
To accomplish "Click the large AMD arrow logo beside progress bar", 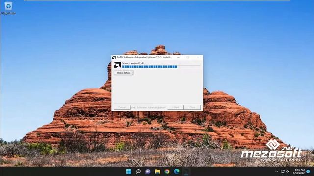I will click(x=117, y=65).
